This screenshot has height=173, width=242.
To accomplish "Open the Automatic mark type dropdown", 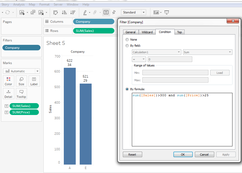I will point(21,71).
